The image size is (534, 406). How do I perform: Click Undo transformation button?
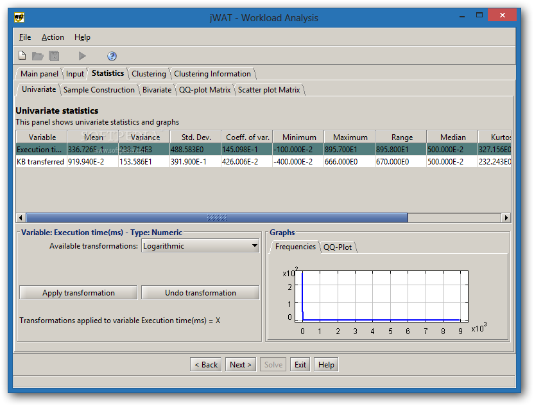point(200,292)
